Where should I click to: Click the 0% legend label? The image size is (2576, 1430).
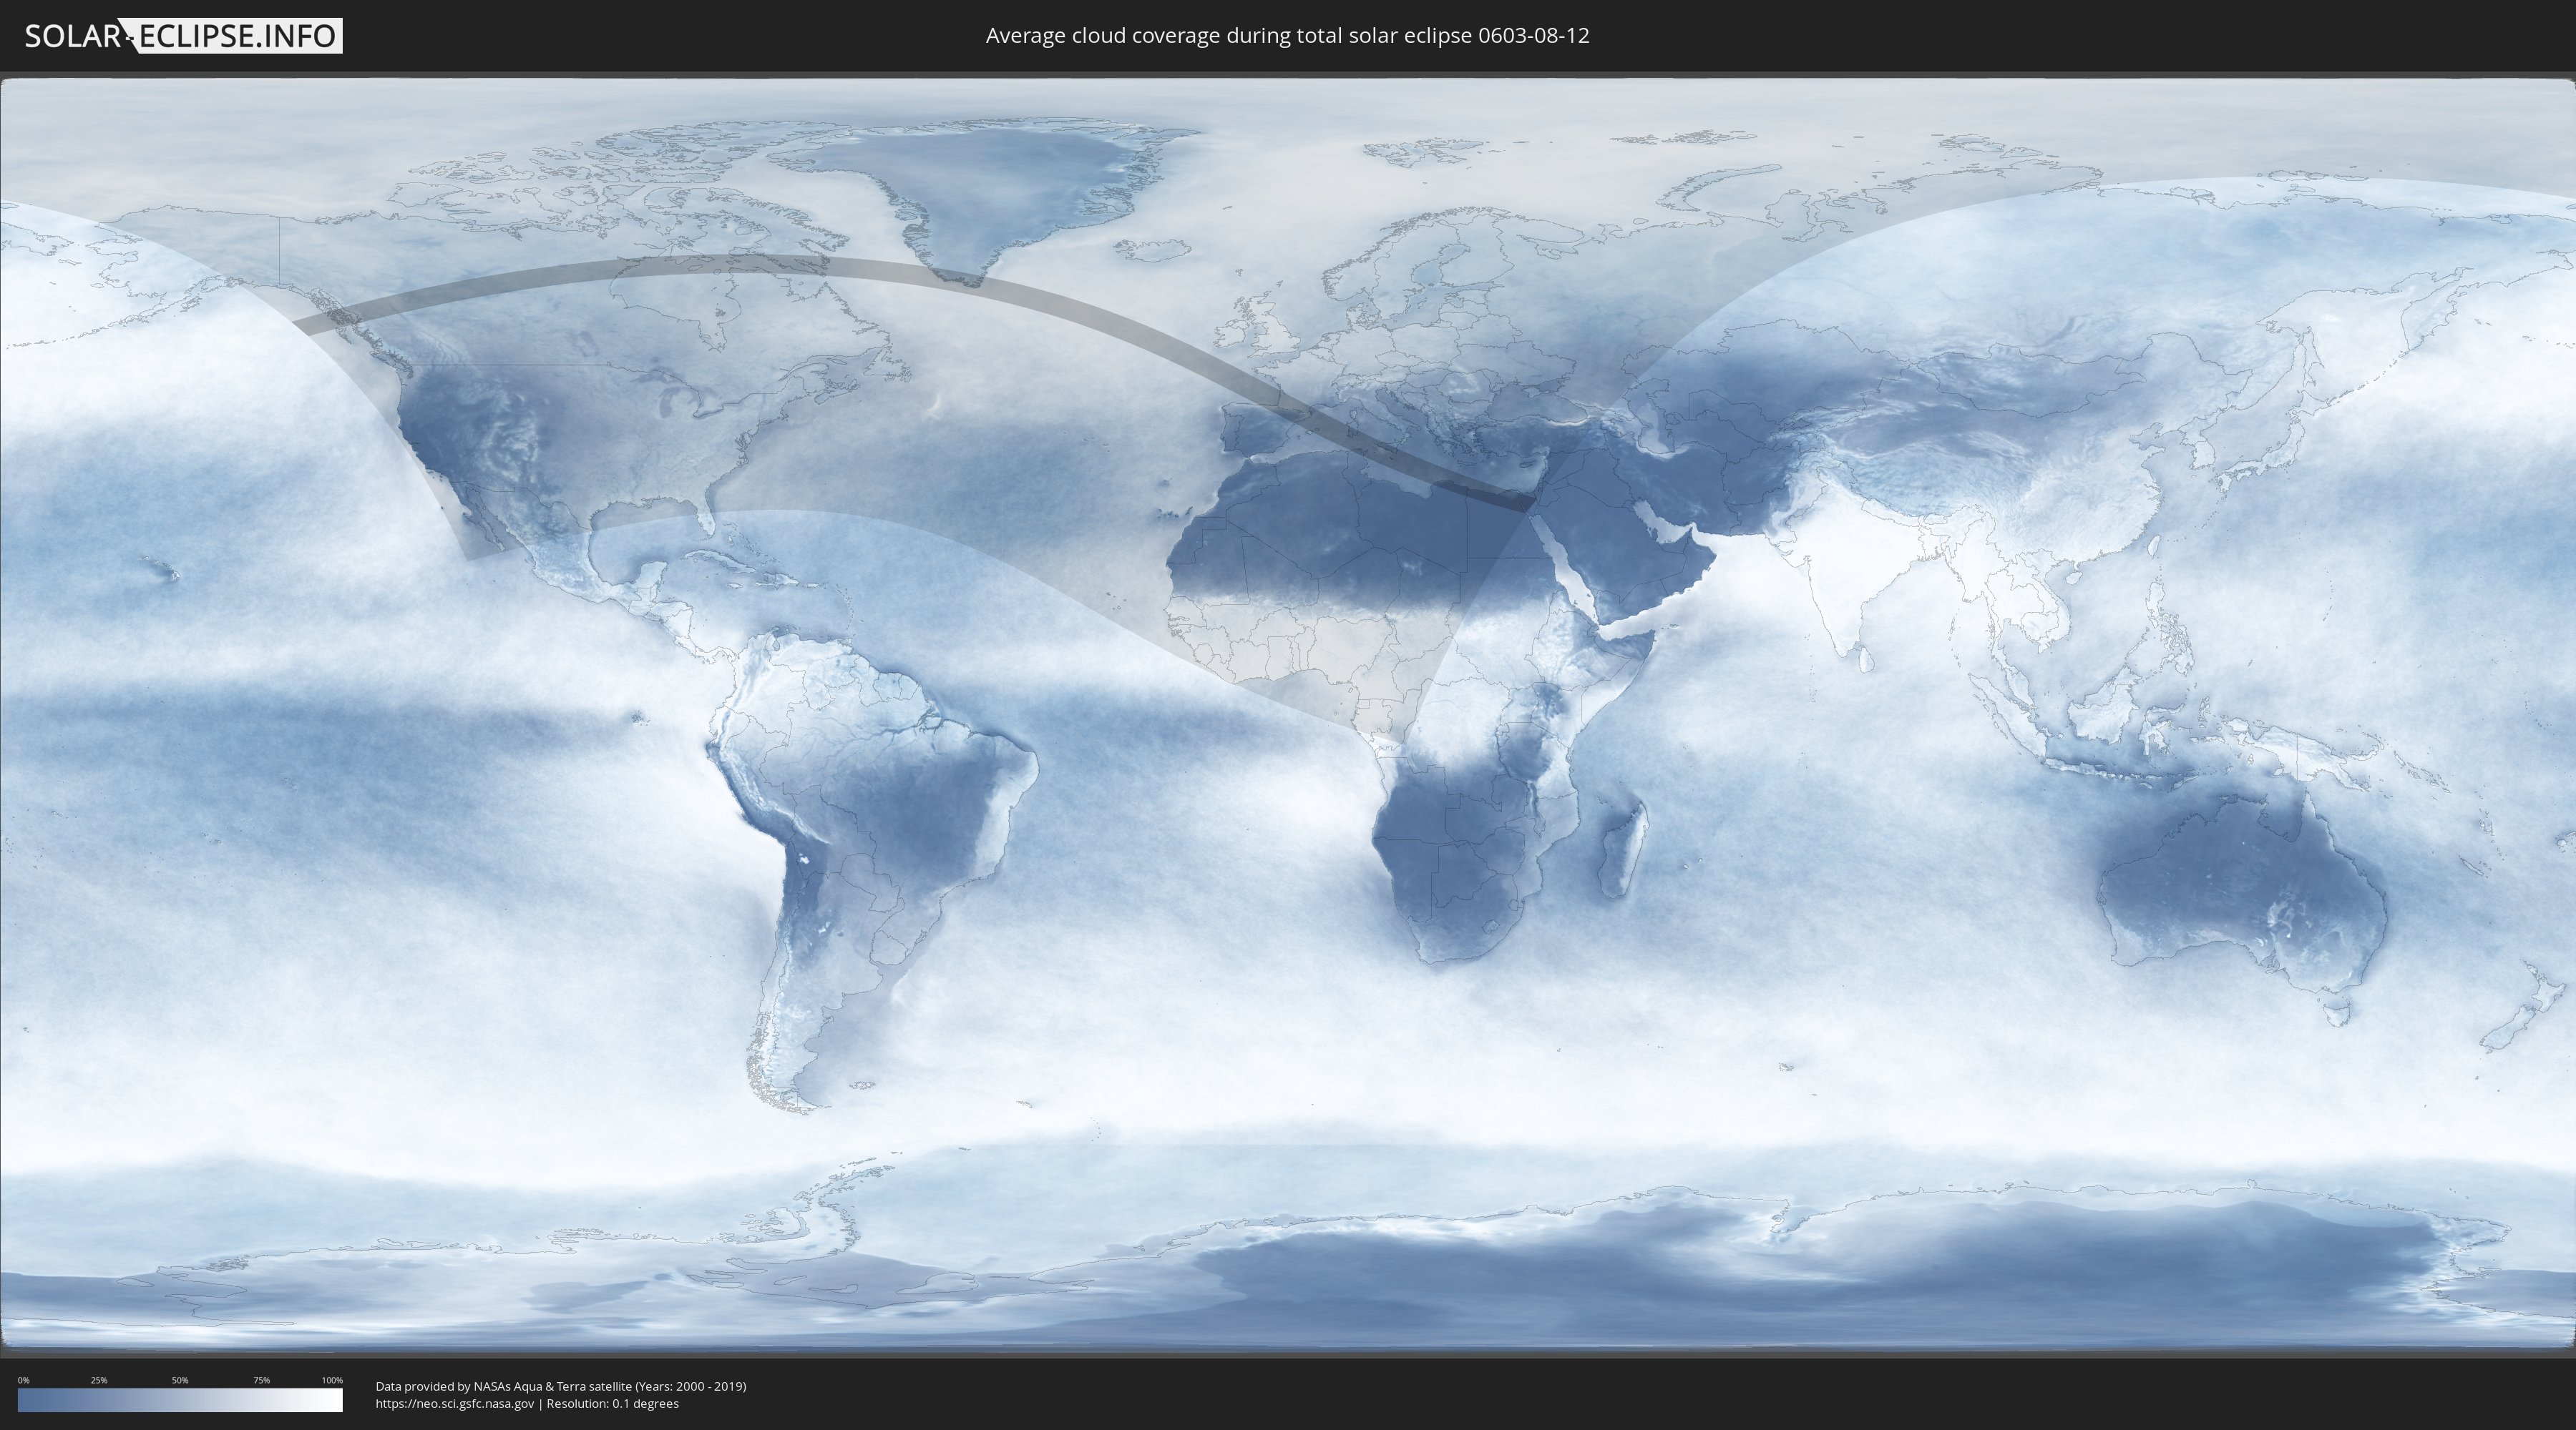pyautogui.click(x=23, y=1380)
